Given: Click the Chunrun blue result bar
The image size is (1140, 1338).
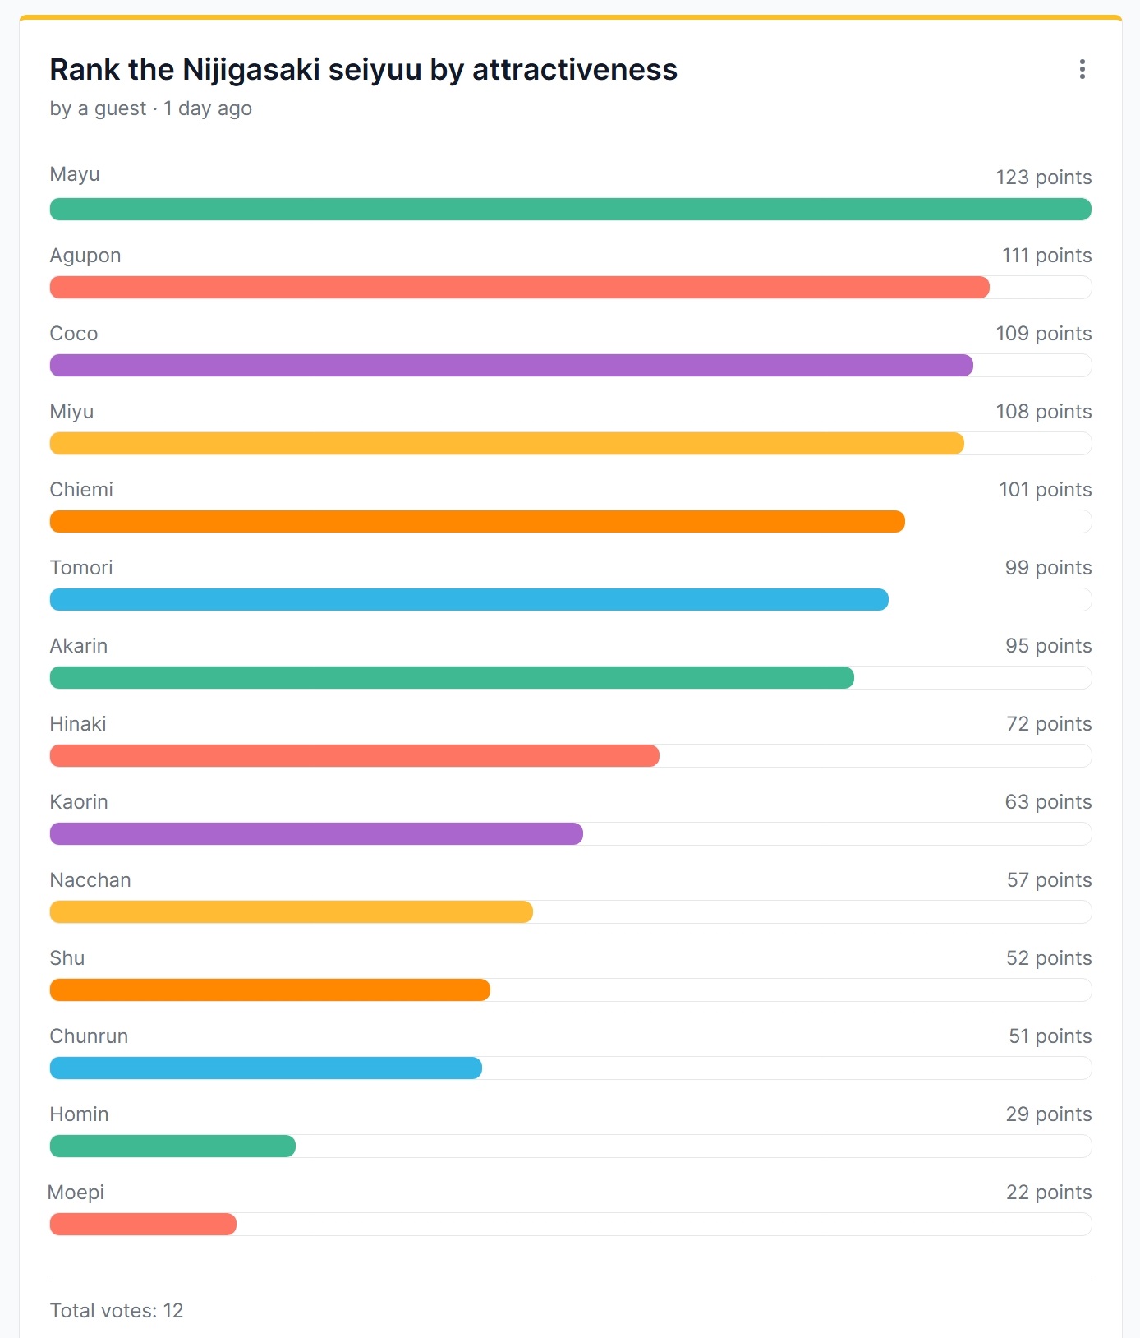Looking at the screenshot, I should (266, 1068).
